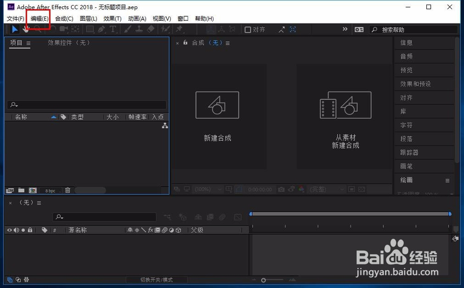The image size is (464, 288).
Task: Open the 效果(T) menu
Action: click(x=112, y=19)
